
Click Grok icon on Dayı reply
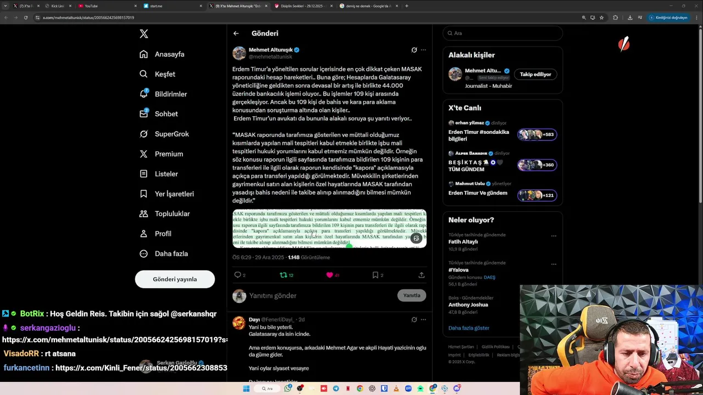pyautogui.click(x=414, y=319)
